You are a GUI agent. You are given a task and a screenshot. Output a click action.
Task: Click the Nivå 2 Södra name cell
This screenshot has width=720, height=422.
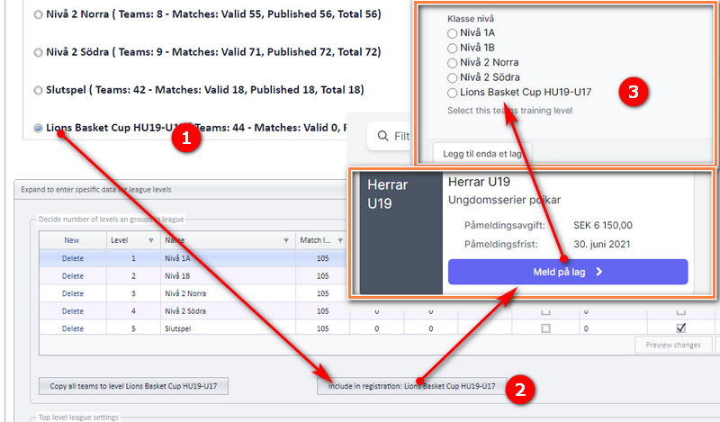pos(228,311)
